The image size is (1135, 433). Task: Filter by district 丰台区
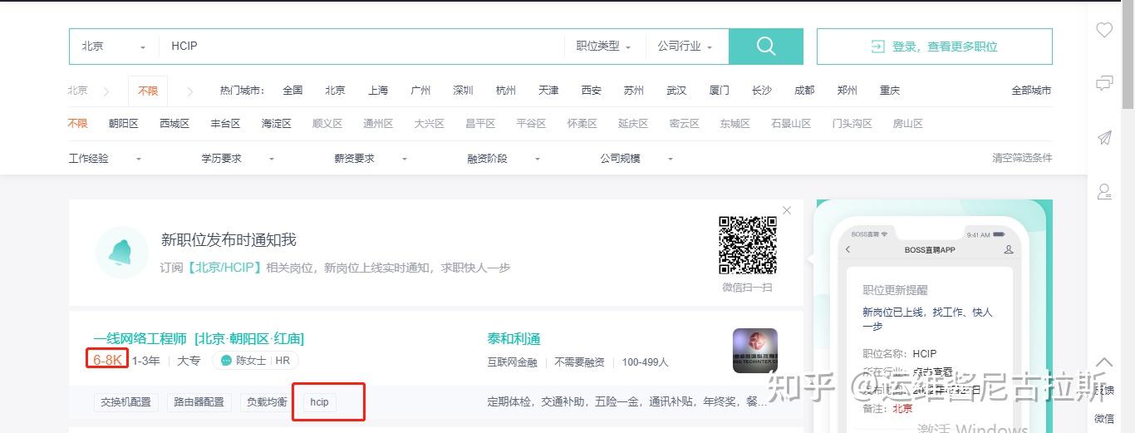[225, 124]
